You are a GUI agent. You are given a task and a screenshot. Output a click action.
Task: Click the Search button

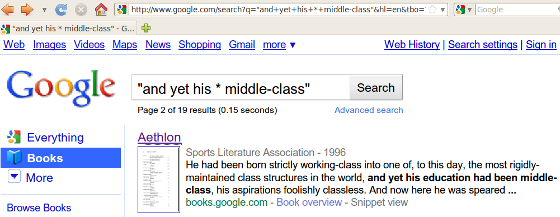tap(376, 87)
